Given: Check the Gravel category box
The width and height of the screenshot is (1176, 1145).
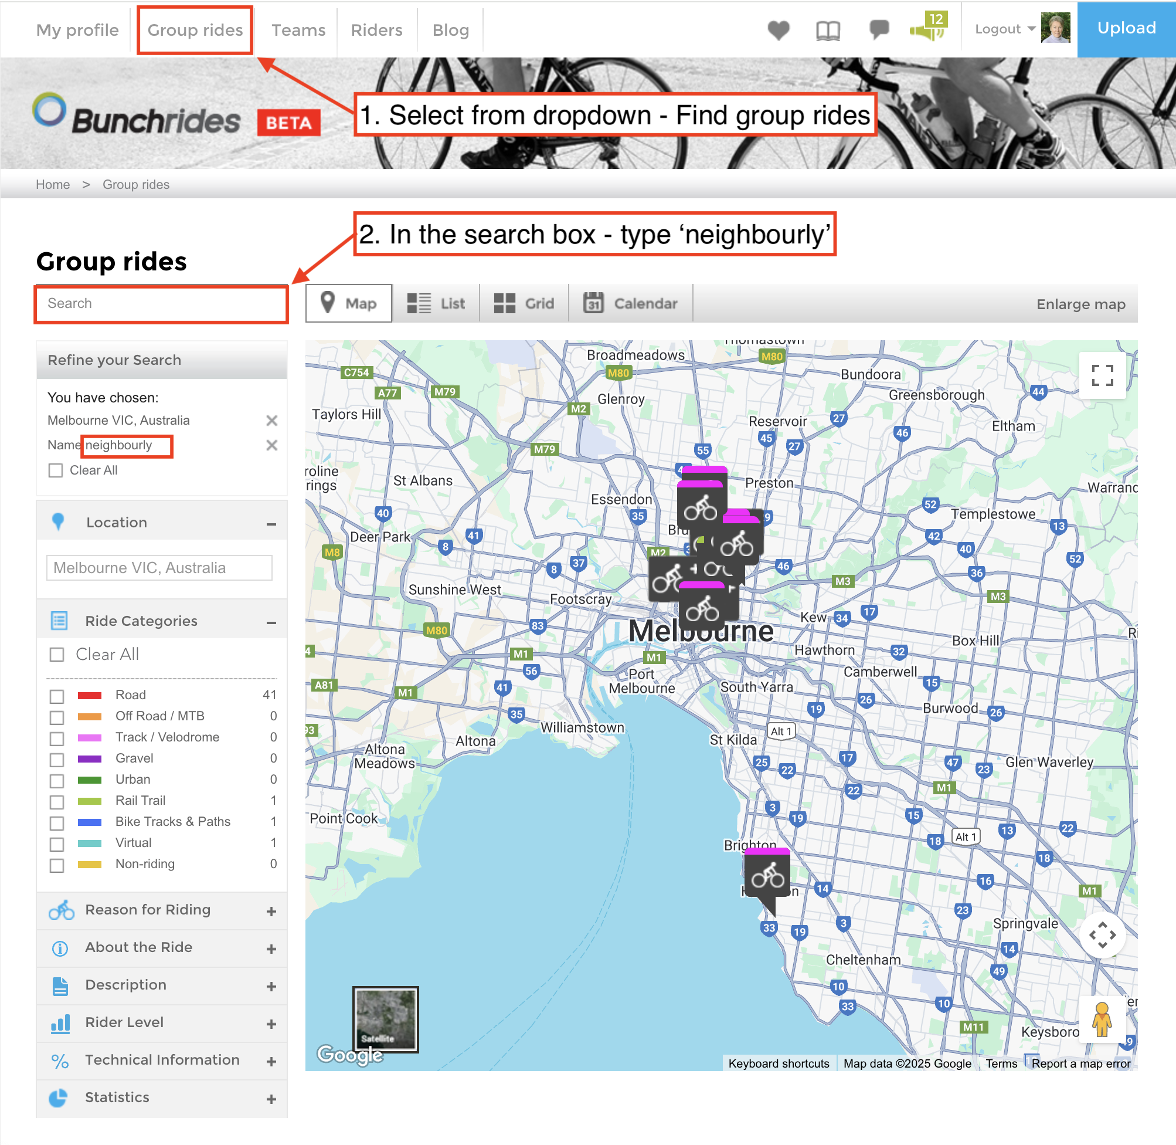Looking at the screenshot, I should (x=56, y=760).
